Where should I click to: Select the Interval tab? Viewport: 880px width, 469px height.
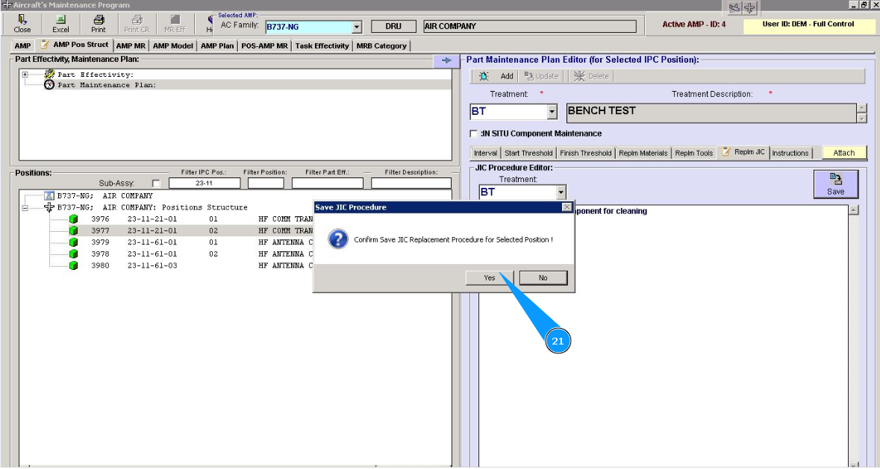click(x=485, y=153)
